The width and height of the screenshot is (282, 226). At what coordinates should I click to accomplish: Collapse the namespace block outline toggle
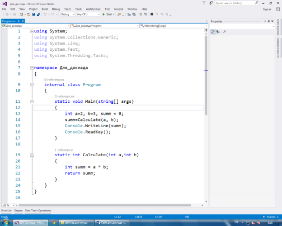[x=31, y=67]
